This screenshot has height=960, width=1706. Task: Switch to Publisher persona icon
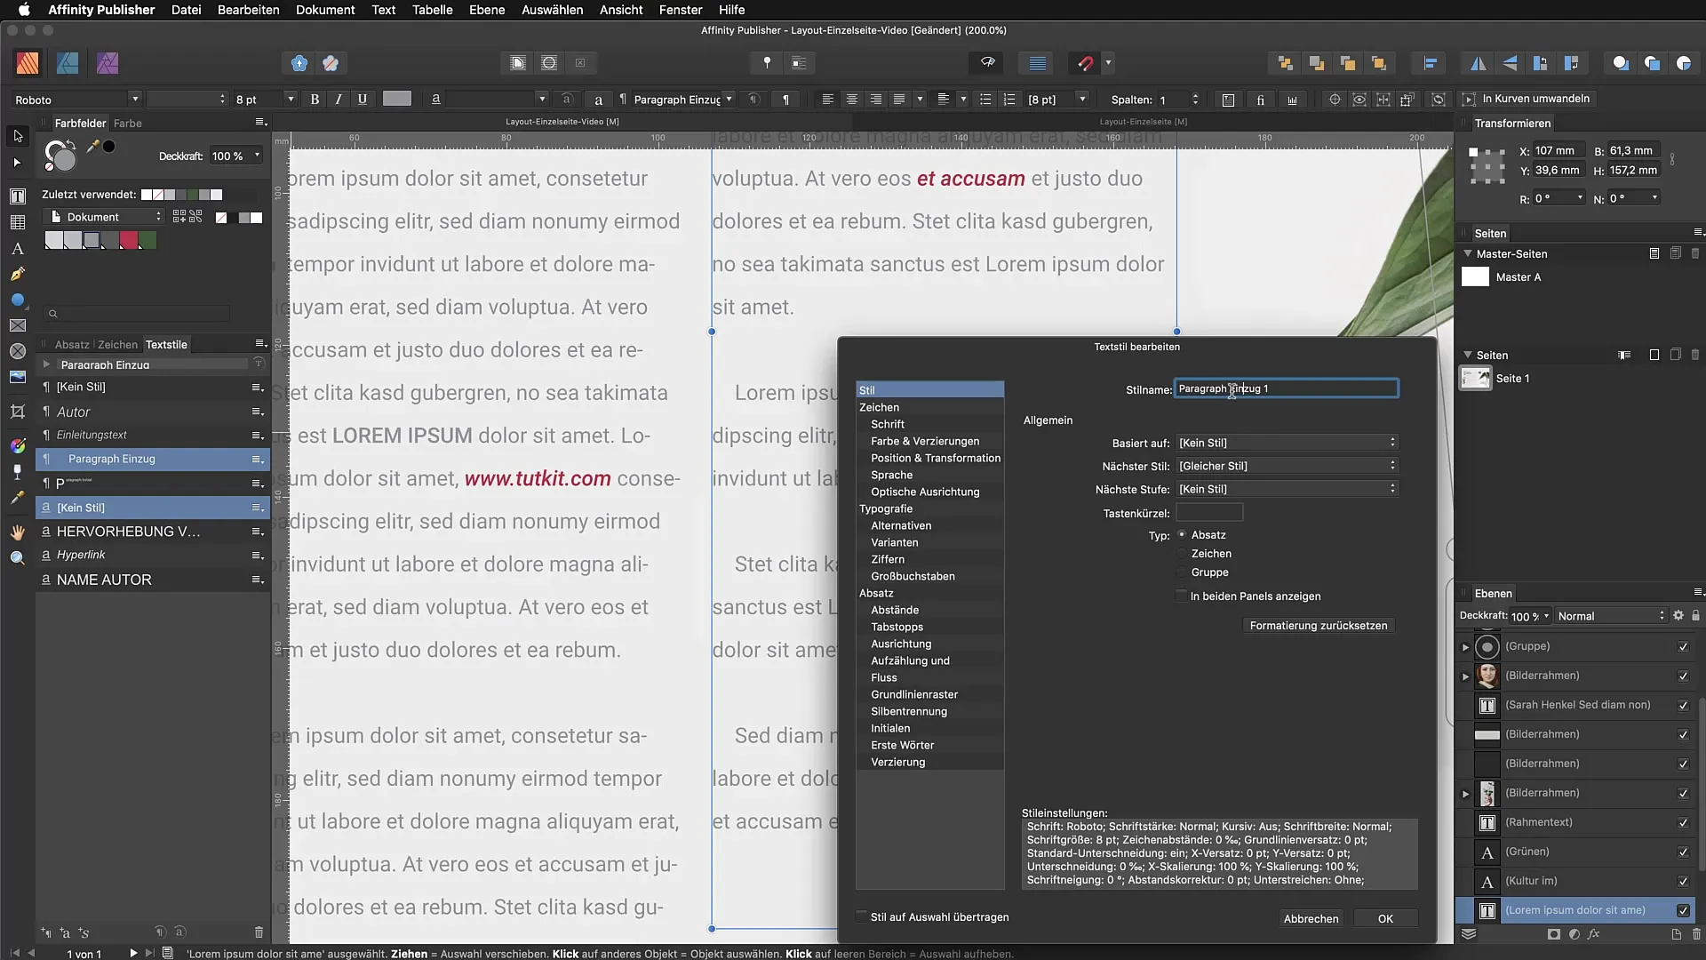(x=28, y=63)
